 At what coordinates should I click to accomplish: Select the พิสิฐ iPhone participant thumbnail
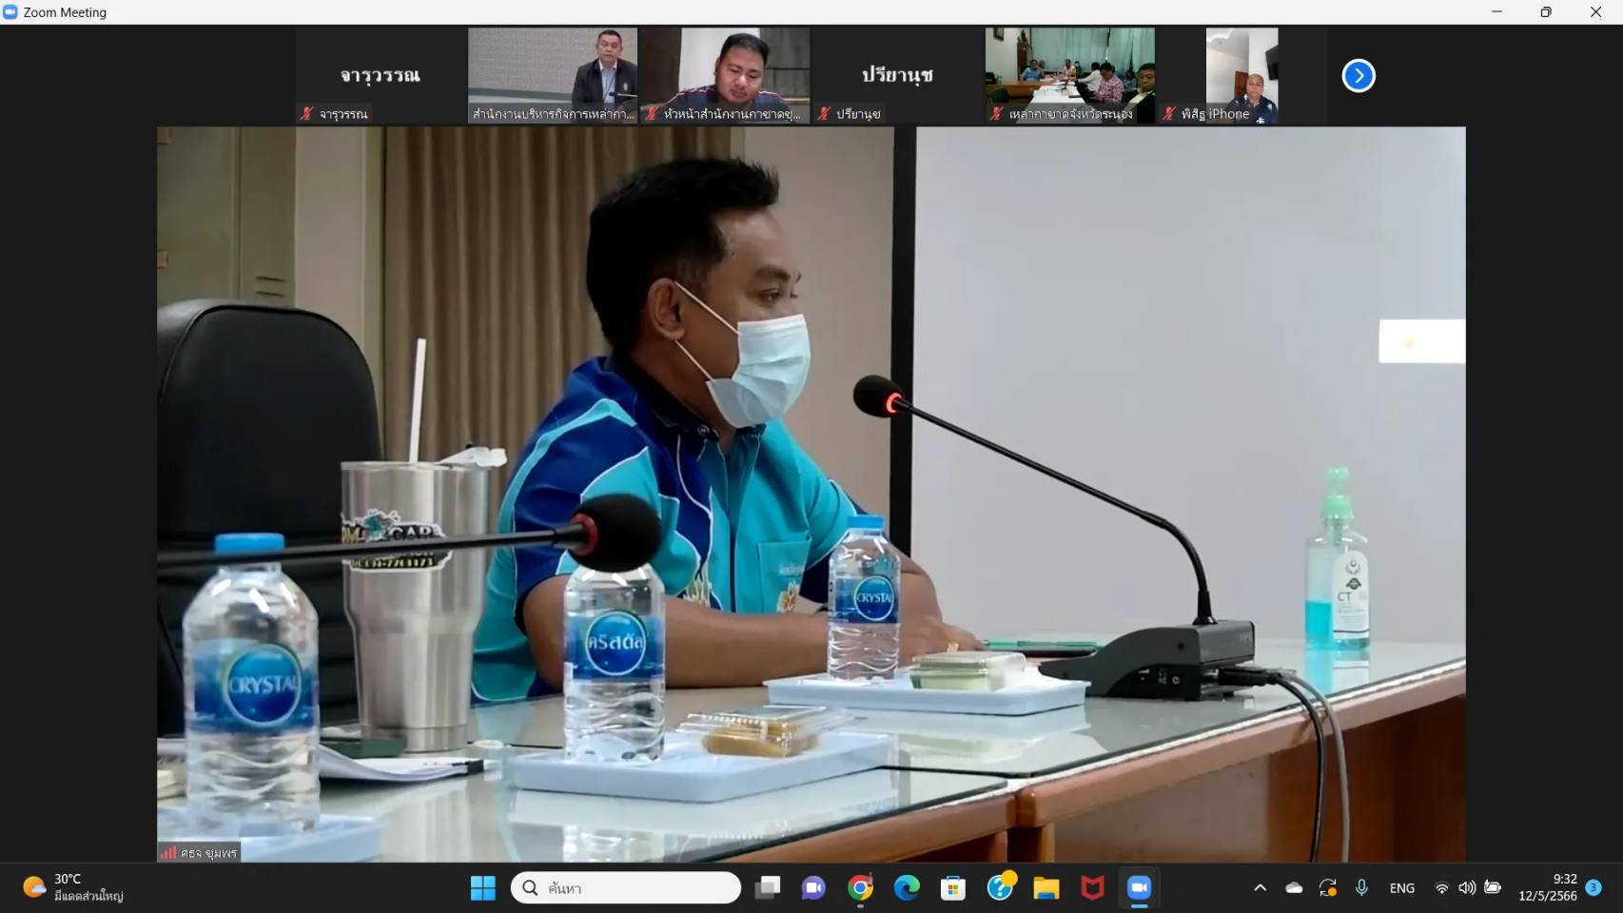pos(1242,75)
